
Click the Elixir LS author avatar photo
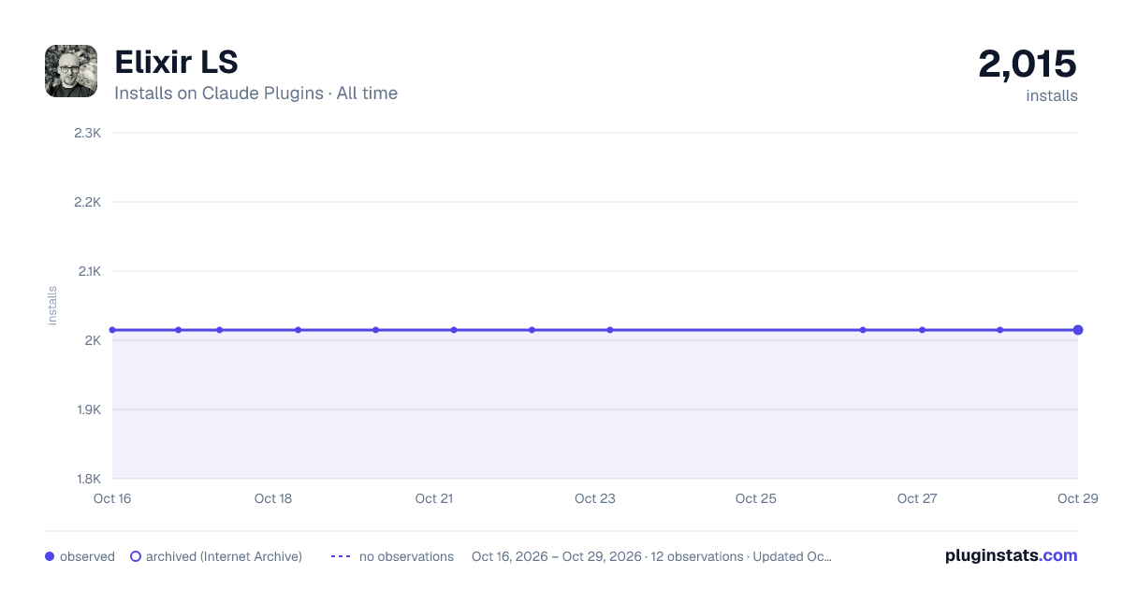(71, 71)
